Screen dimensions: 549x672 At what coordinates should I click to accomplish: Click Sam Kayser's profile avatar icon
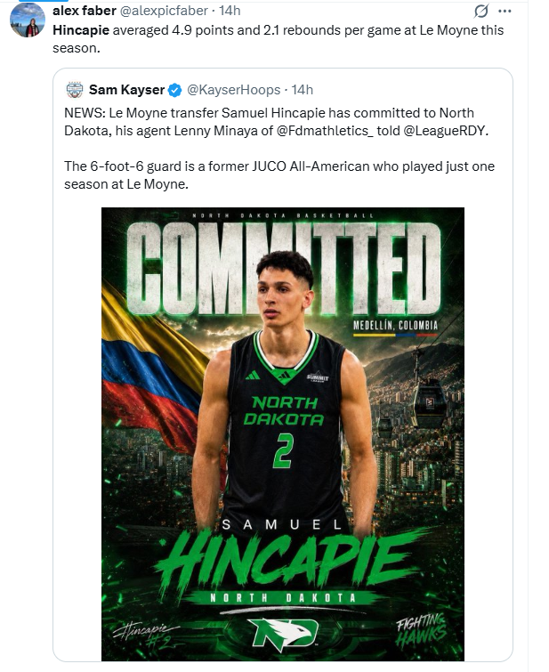tap(75, 90)
